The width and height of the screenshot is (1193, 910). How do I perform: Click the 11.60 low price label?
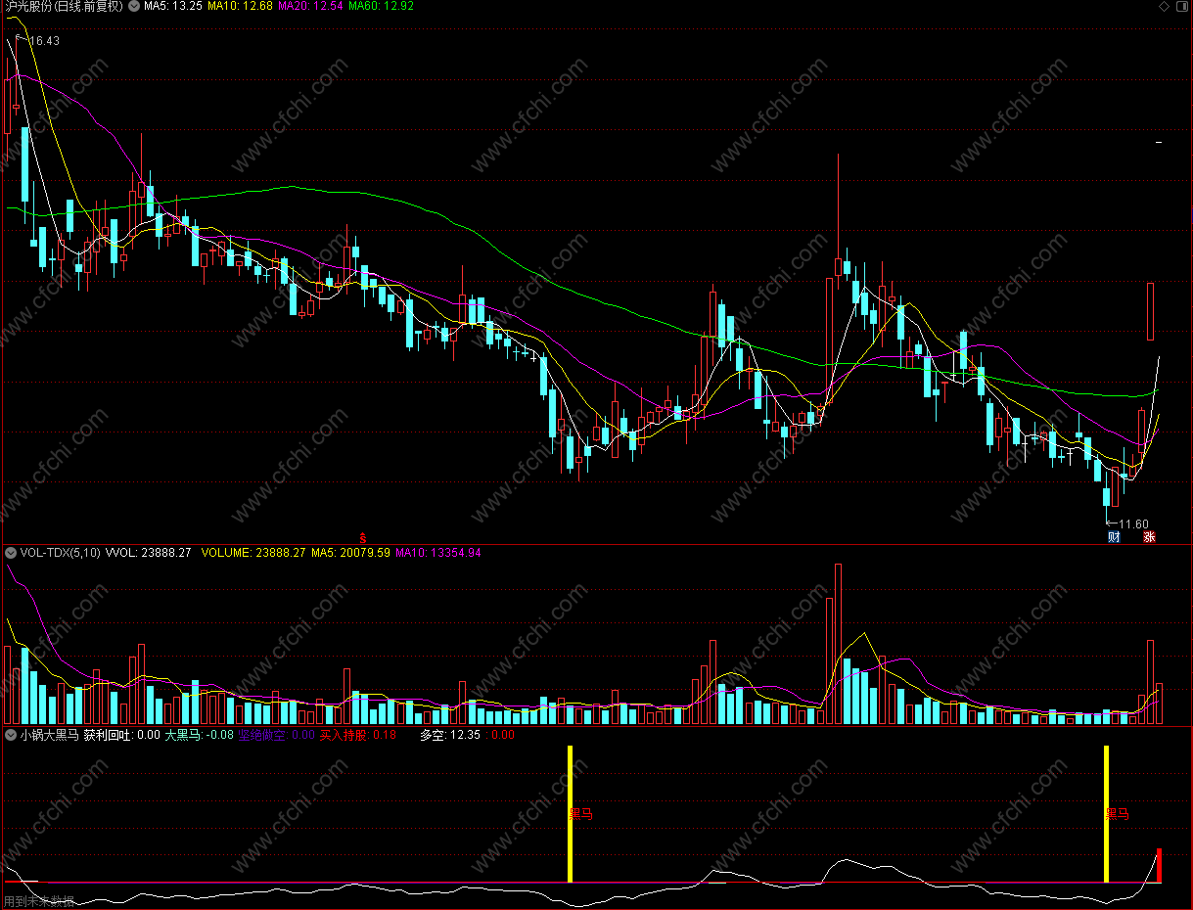coord(1134,524)
